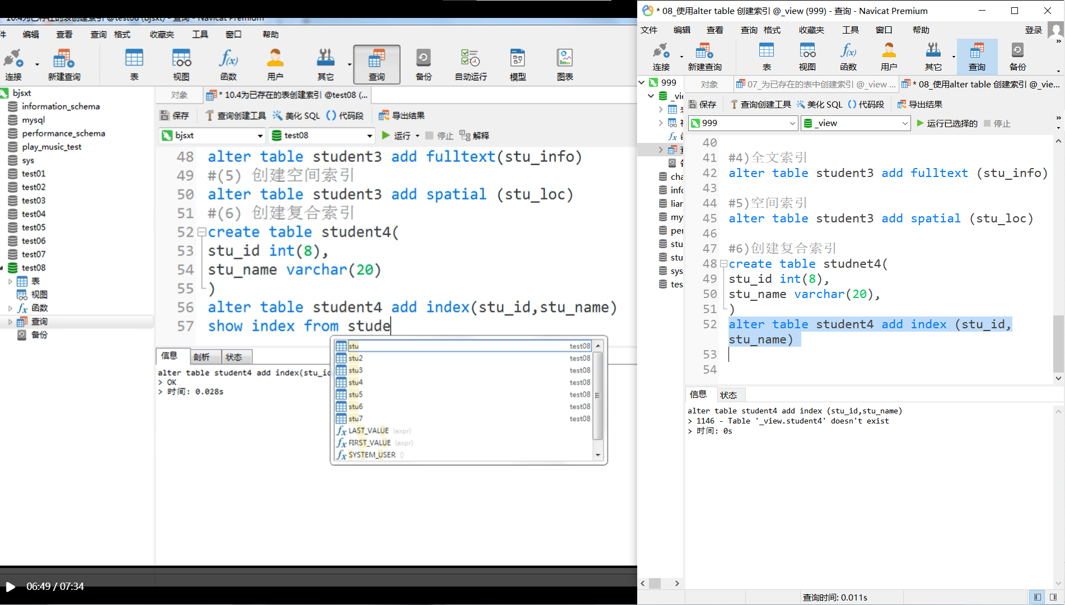Click 其它 icon in right Navicat window
The width and height of the screenshot is (1065, 605).
933,57
